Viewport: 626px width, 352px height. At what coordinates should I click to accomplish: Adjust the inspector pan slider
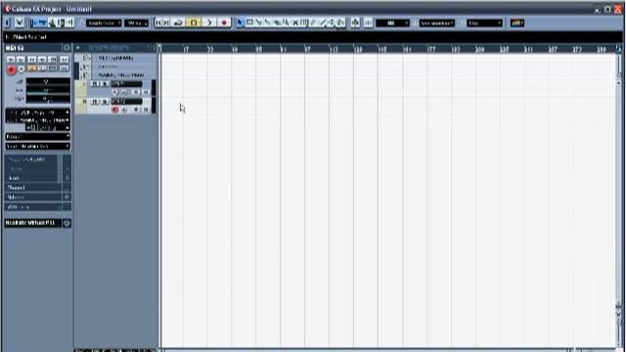tap(48, 91)
